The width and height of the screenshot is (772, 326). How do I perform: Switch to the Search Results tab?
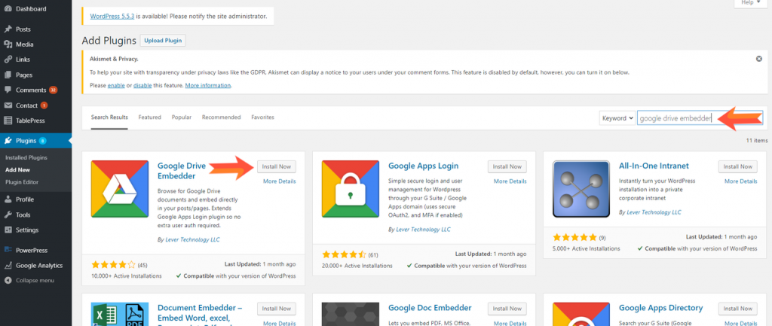coord(109,117)
